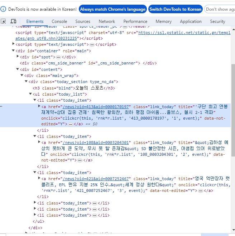This screenshot has height=236, width=235.
Task: Open ellipsis badge in anchor 0007252467
Action: tap(201, 191)
